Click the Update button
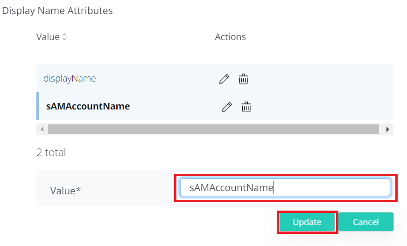Image resolution: width=407 pixels, height=246 pixels. (x=307, y=222)
